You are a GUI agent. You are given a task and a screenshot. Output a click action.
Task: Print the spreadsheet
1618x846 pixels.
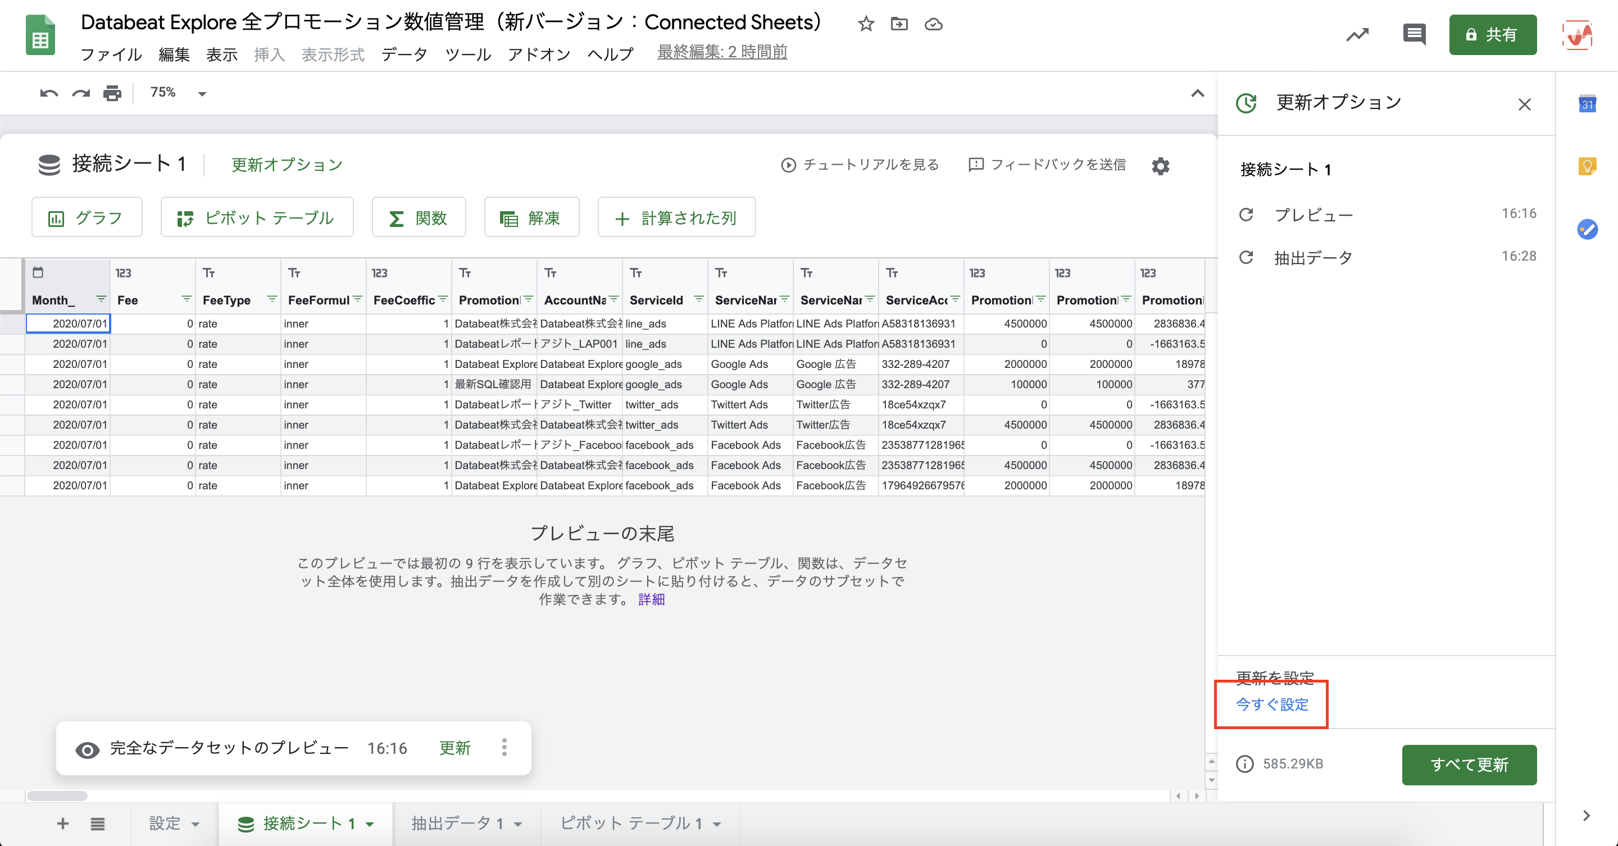pyautogui.click(x=112, y=94)
